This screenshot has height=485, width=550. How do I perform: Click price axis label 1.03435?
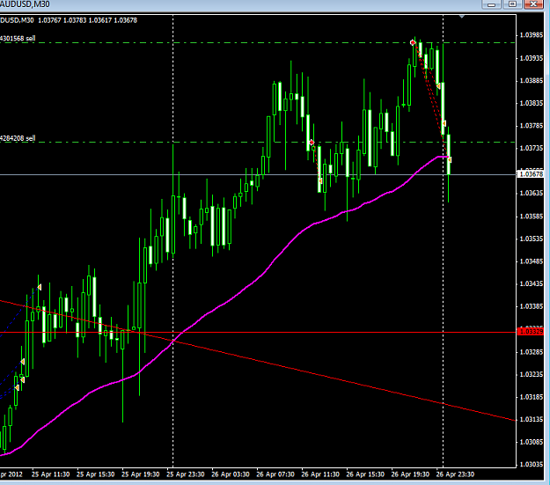[x=531, y=283]
